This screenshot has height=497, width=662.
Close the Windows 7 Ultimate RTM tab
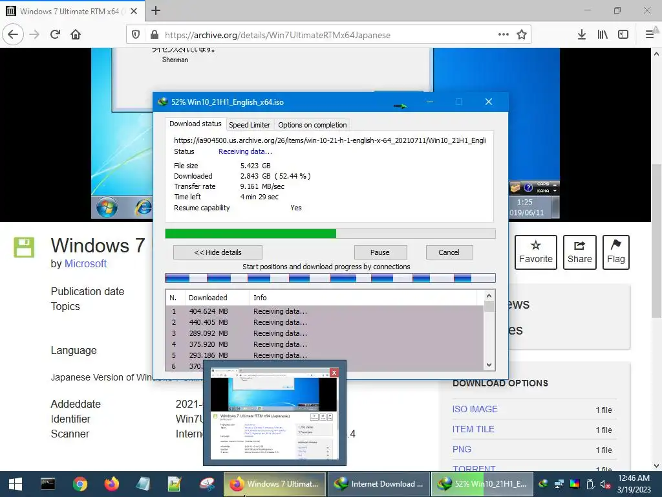point(134,11)
